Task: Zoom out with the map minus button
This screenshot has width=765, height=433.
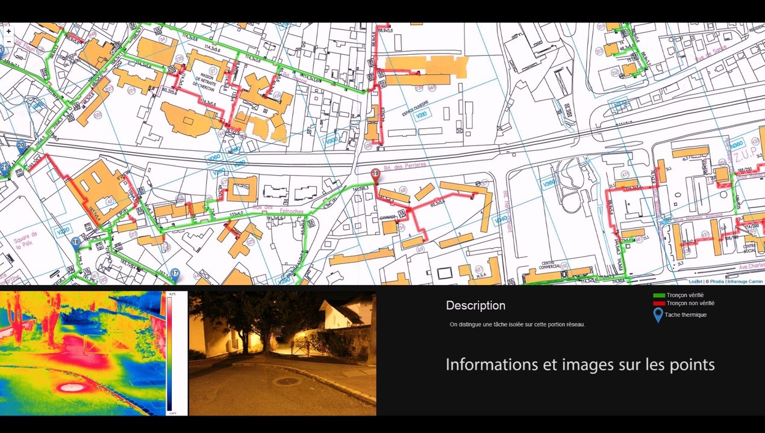Action: coord(8,41)
